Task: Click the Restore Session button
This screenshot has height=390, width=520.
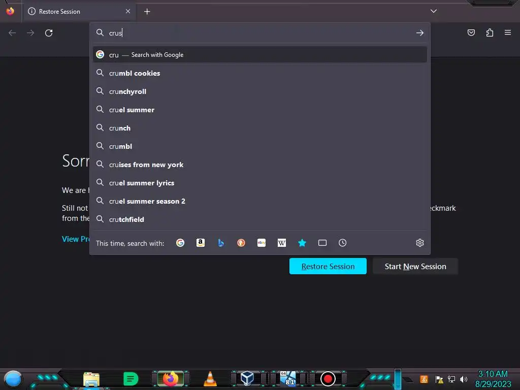Action: pos(328,266)
